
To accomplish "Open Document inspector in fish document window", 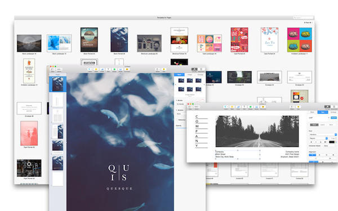I will 201,69.
